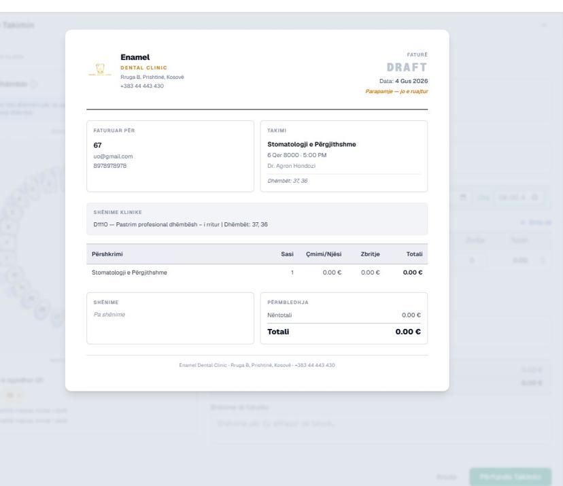Click the blurred notes textarea behind the modal
This screenshot has width=563, height=486.
381,428
